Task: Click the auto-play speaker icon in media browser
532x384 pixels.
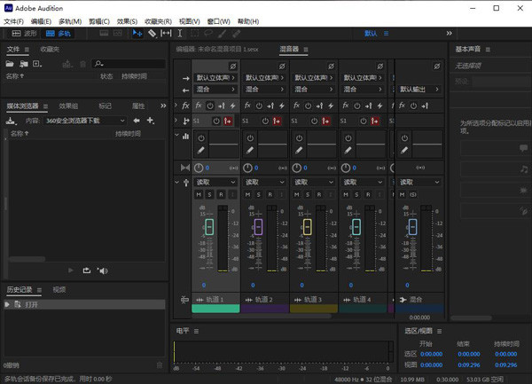Action: 103,270
